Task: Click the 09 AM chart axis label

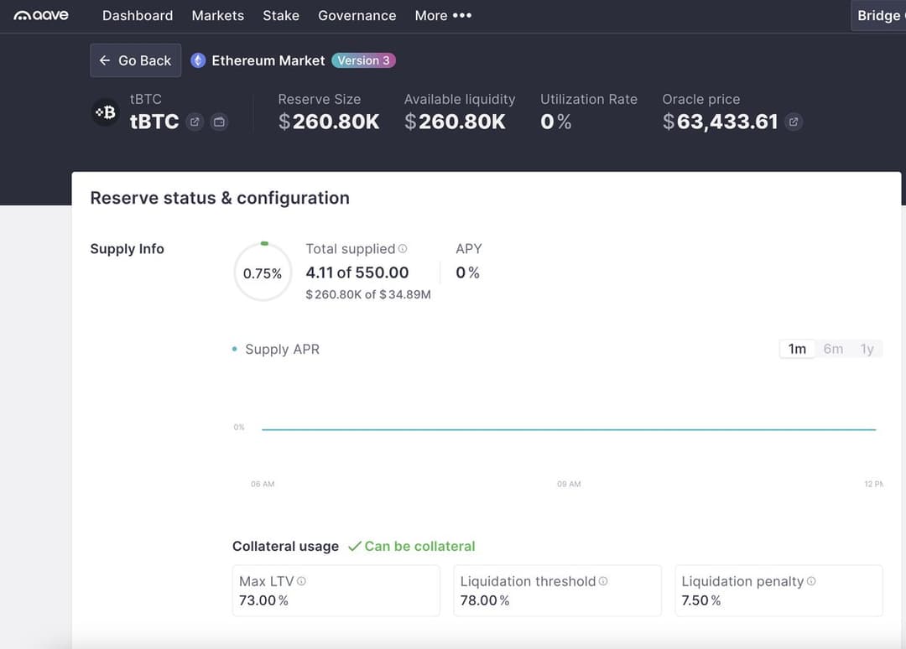Action: pos(569,484)
